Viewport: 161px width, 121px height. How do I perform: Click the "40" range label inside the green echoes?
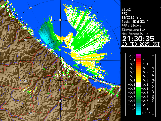pyautogui.click(x=96, y=40)
